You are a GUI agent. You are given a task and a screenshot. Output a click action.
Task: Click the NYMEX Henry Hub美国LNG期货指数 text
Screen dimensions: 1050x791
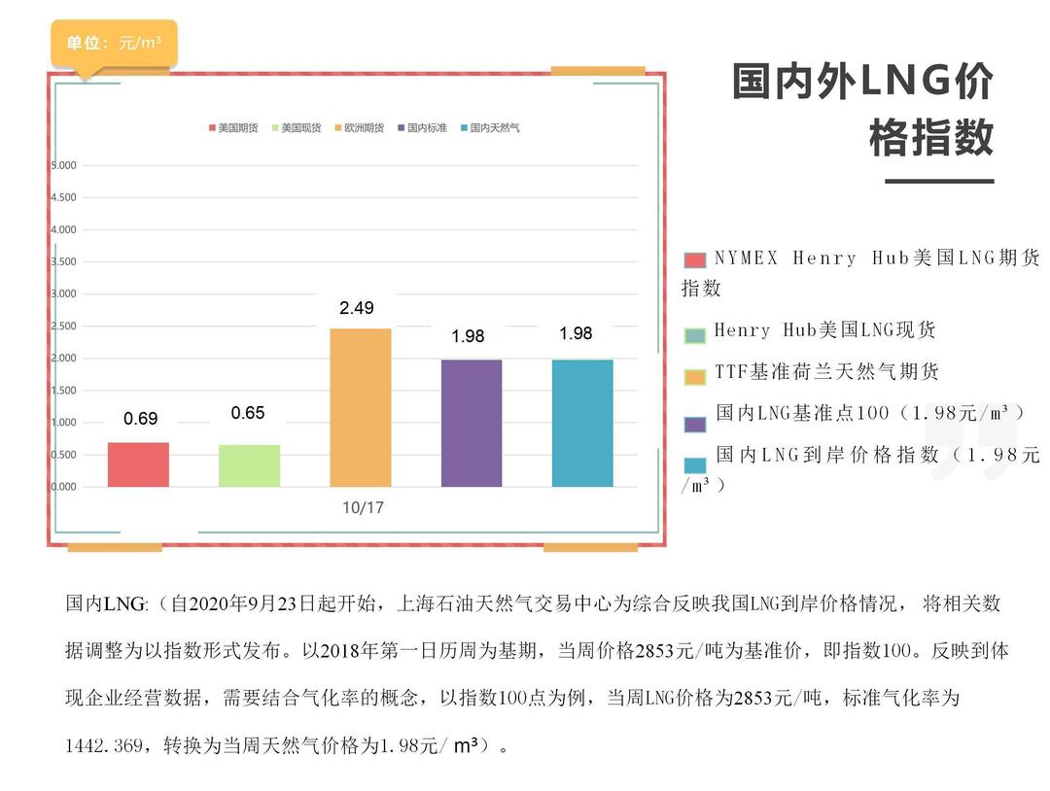[860, 273]
